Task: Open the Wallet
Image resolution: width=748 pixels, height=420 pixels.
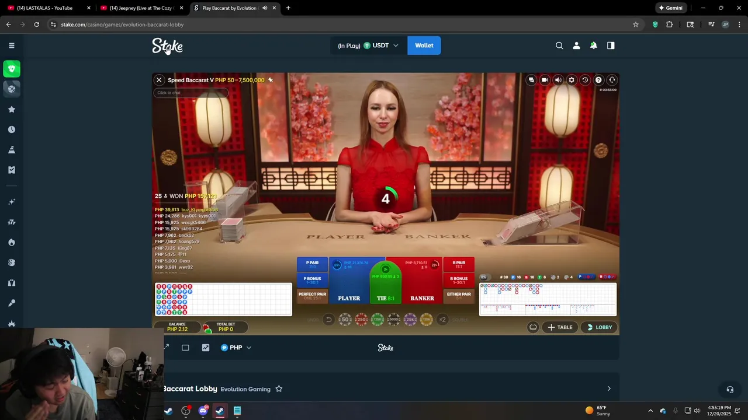Action: pyautogui.click(x=424, y=45)
